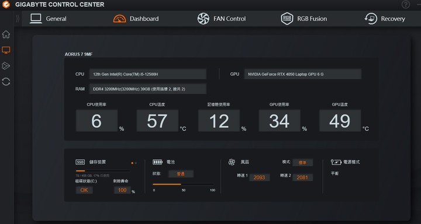Click the battery status value 普通
The image size is (421, 224).
click(181, 174)
